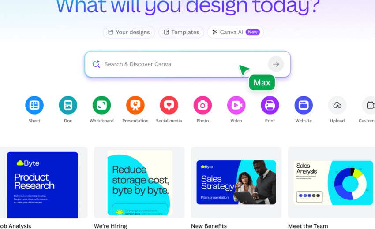Create a new Whiteboard
Screen dimensions: 375x229
tap(101, 105)
